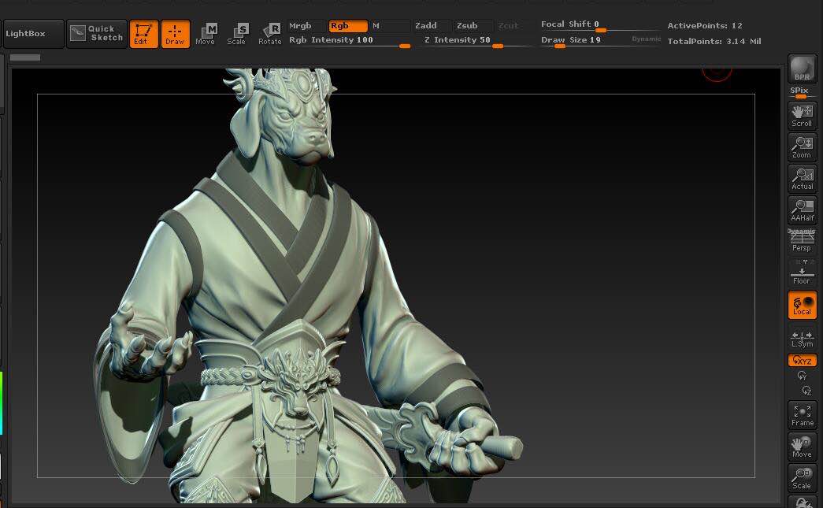Screen dimensions: 823x508
Task: Adjust the Rgb Intensity slider
Action: point(350,40)
